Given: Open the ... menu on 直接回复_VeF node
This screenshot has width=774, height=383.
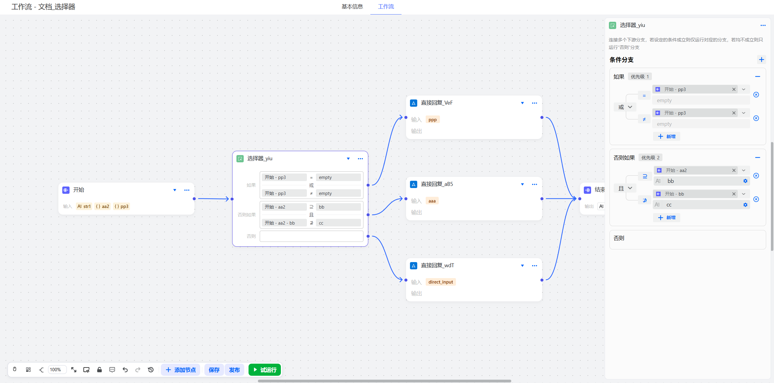Looking at the screenshot, I should [534, 103].
